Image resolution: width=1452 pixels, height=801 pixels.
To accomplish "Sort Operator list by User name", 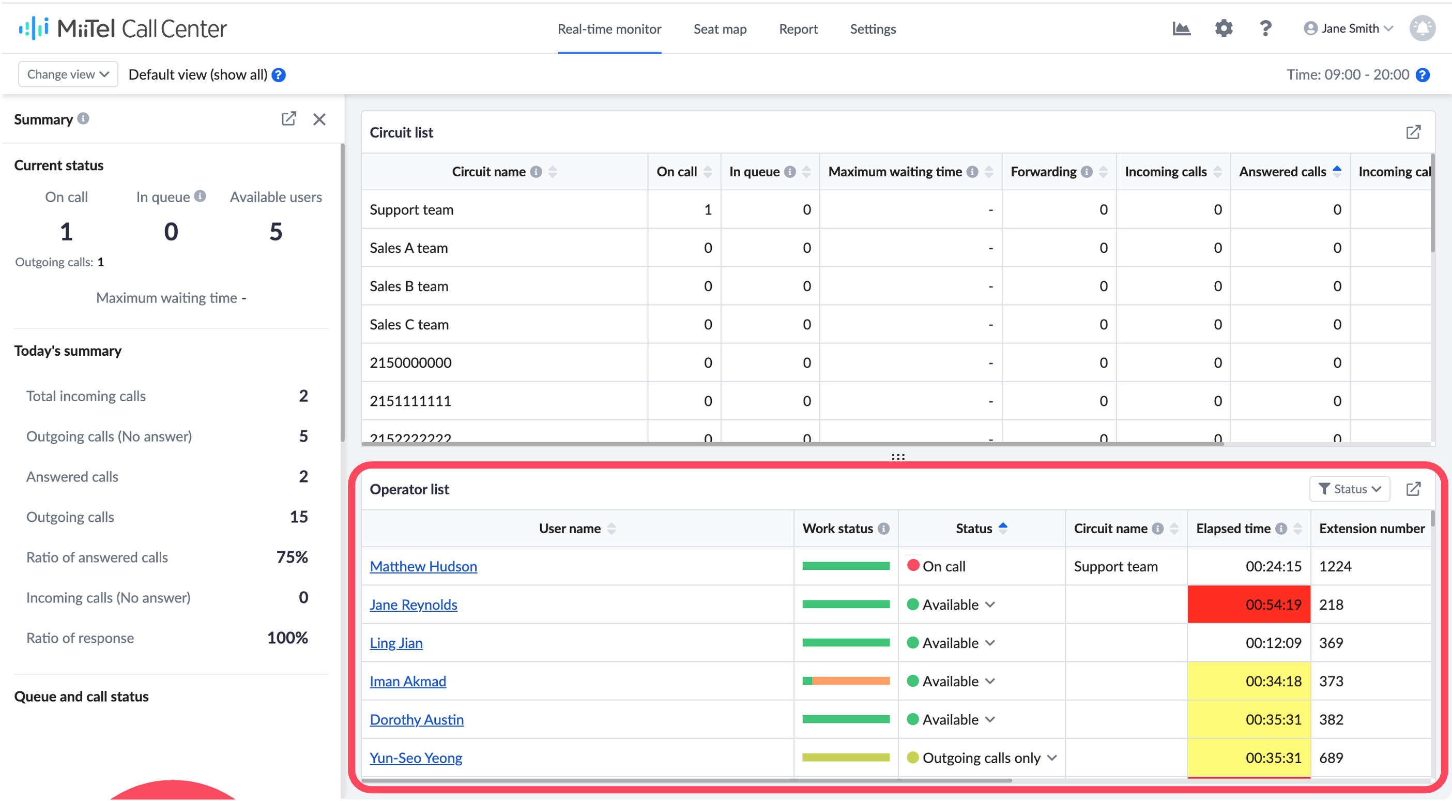I will 611,528.
